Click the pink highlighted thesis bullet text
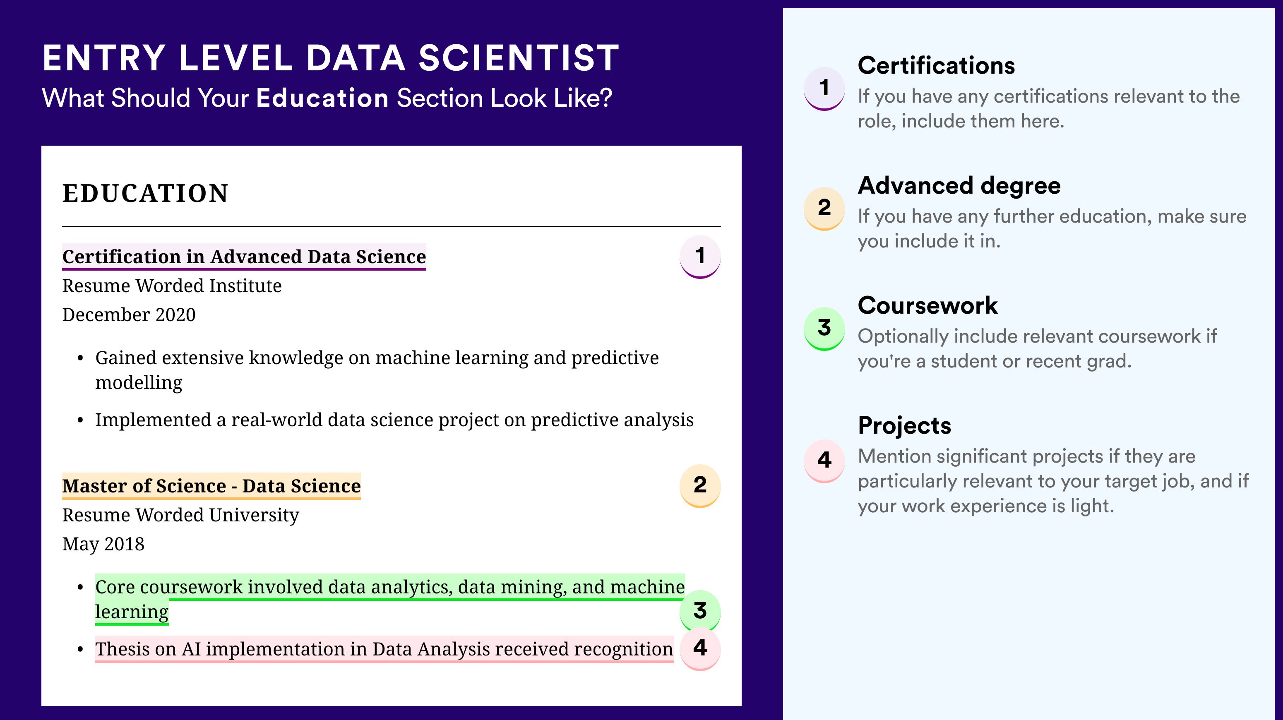The width and height of the screenshot is (1283, 720). click(x=384, y=649)
